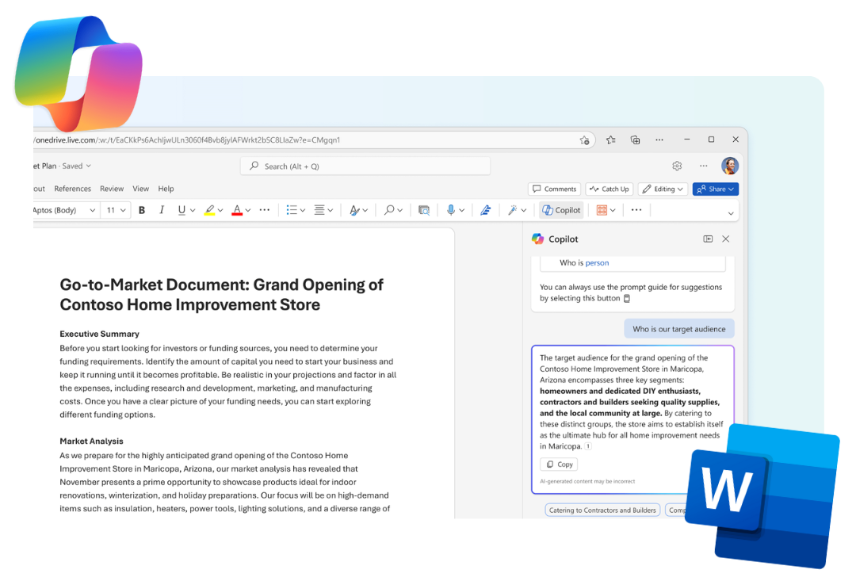Click the user profile picture
This screenshot has height=581, width=856.
pos(730,166)
